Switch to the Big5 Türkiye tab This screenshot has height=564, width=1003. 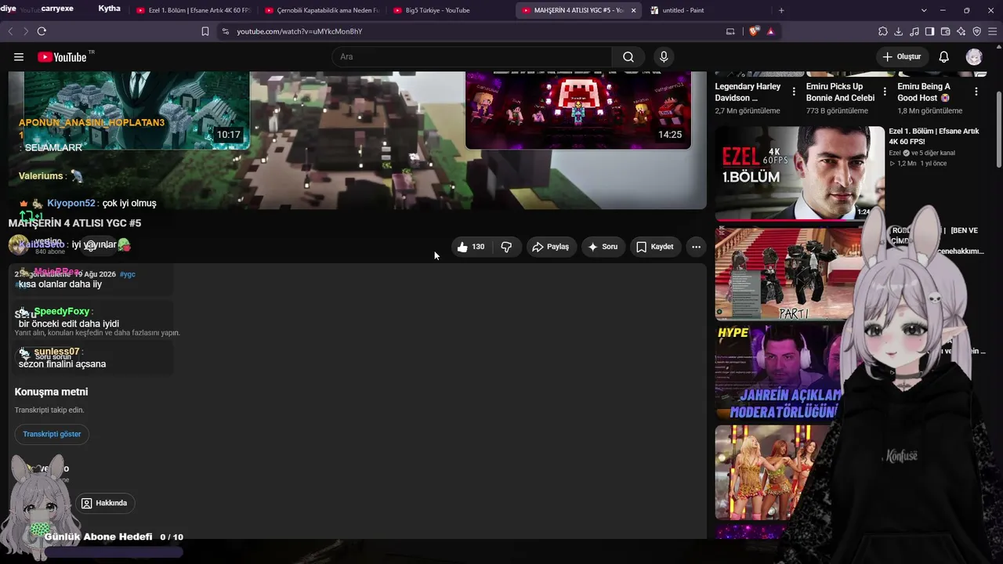(451, 10)
